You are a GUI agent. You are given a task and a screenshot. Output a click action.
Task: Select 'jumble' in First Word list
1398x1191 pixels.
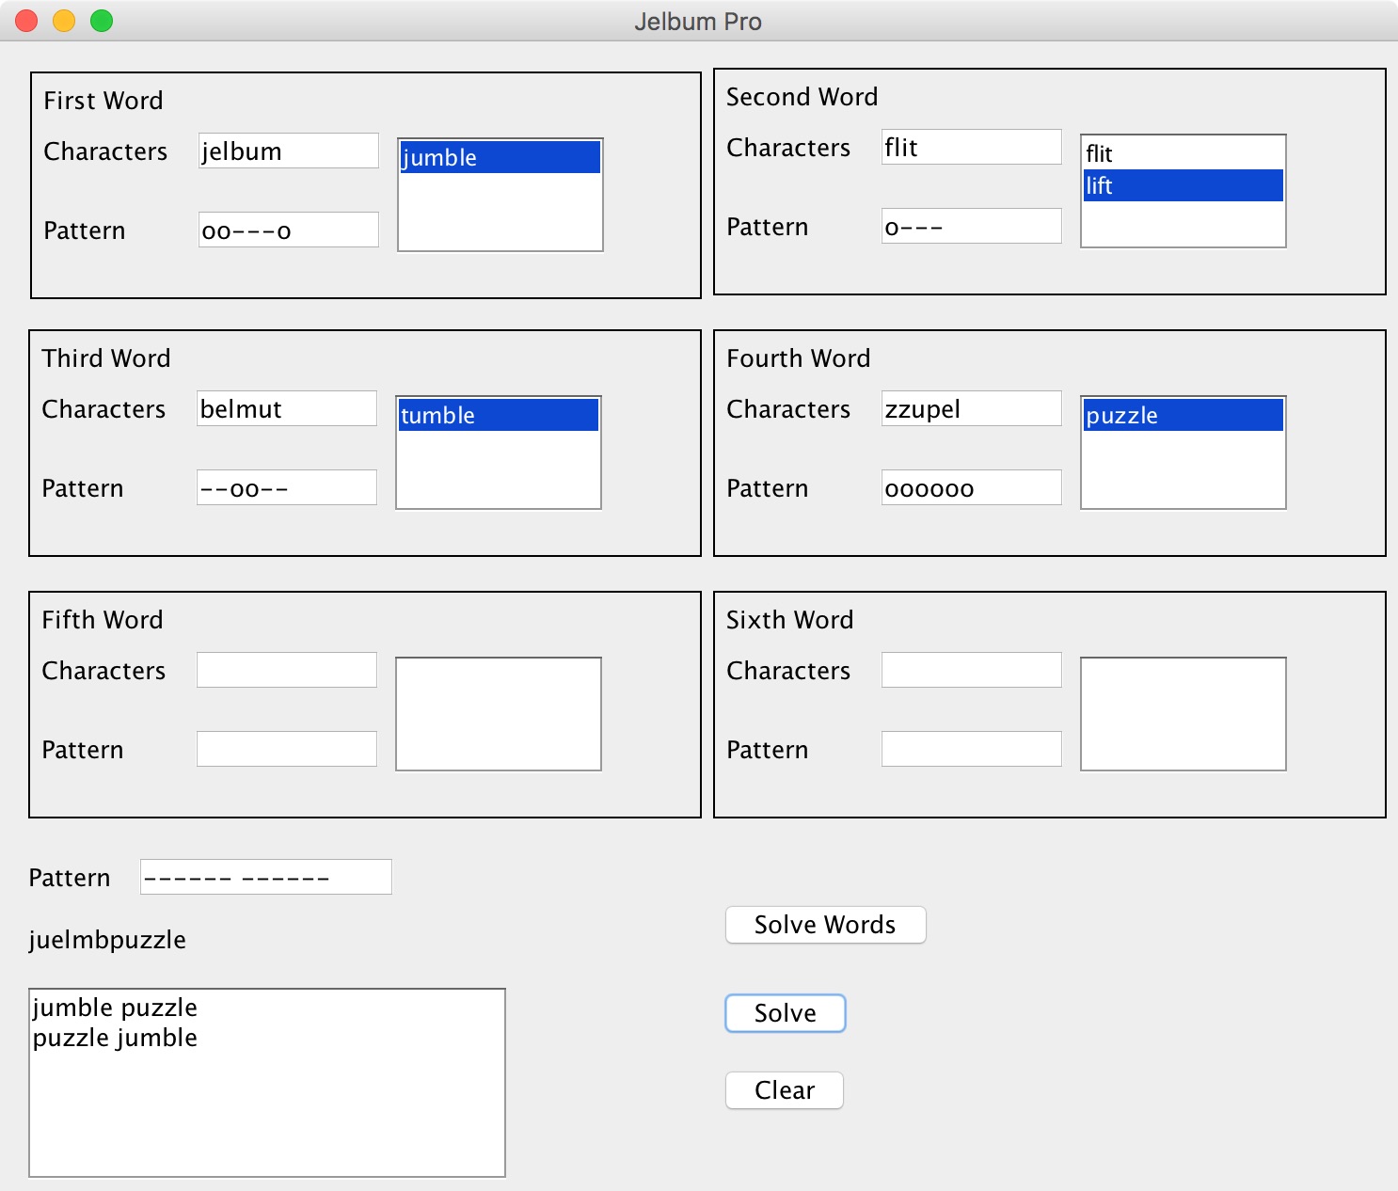[500, 158]
